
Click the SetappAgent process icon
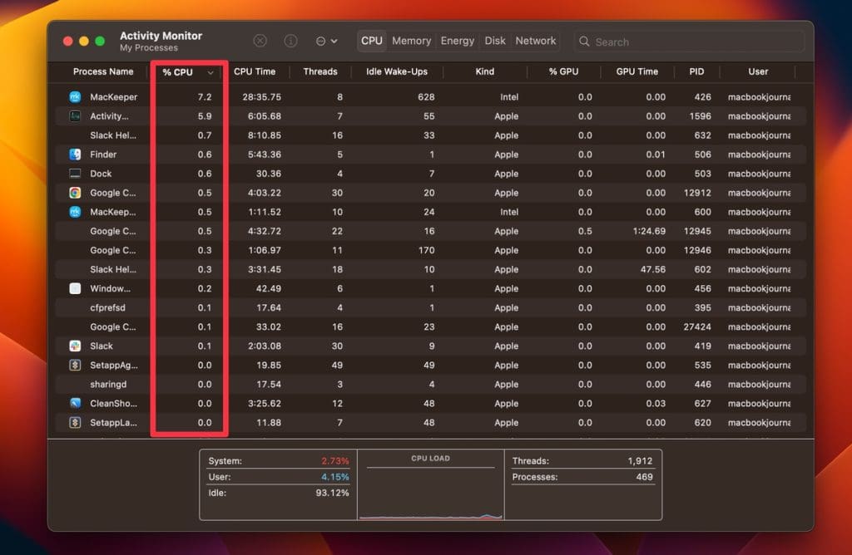[x=75, y=365]
